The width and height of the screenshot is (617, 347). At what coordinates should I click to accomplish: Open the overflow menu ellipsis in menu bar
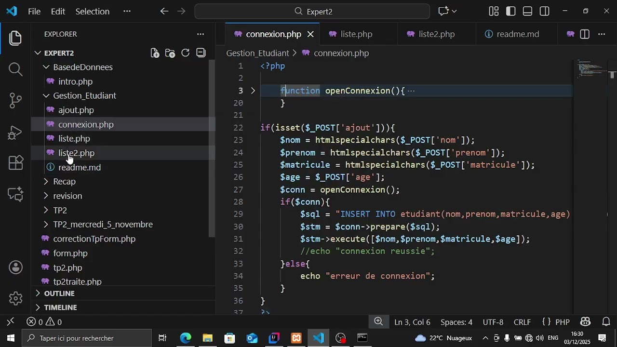click(127, 11)
